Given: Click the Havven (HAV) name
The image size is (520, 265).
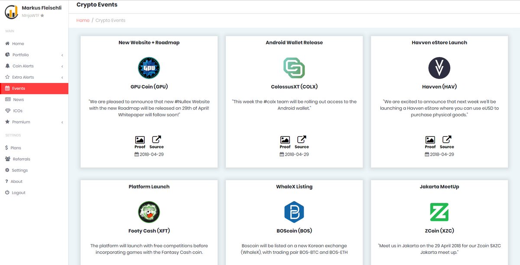Looking at the screenshot, I should (x=439, y=86).
